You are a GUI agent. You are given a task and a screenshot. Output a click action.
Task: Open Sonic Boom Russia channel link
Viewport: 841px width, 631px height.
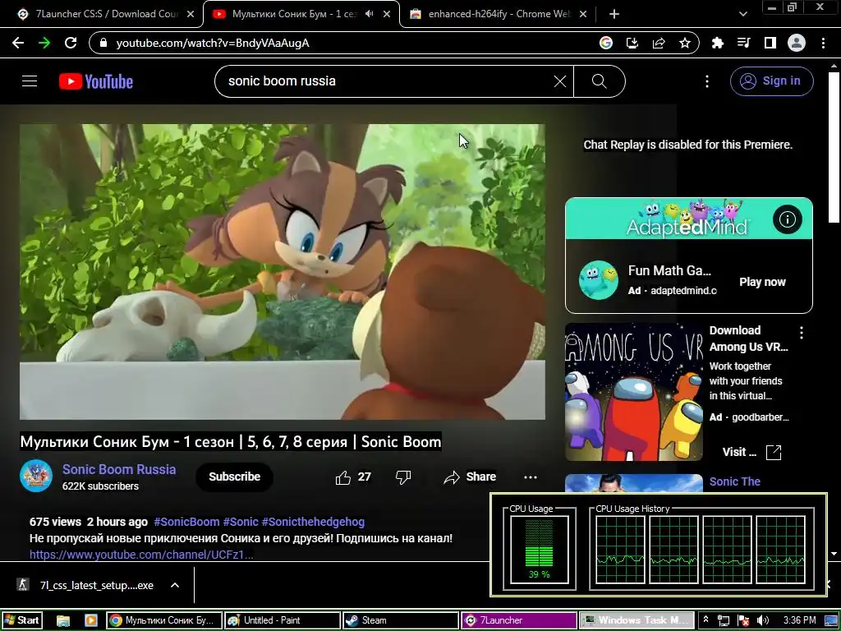pyautogui.click(x=119, y=469)
